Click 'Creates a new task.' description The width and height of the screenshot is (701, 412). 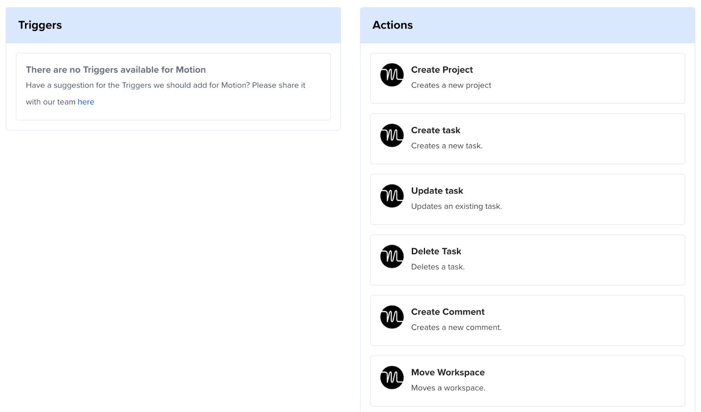pyautogui.click(x=446, y=146)
